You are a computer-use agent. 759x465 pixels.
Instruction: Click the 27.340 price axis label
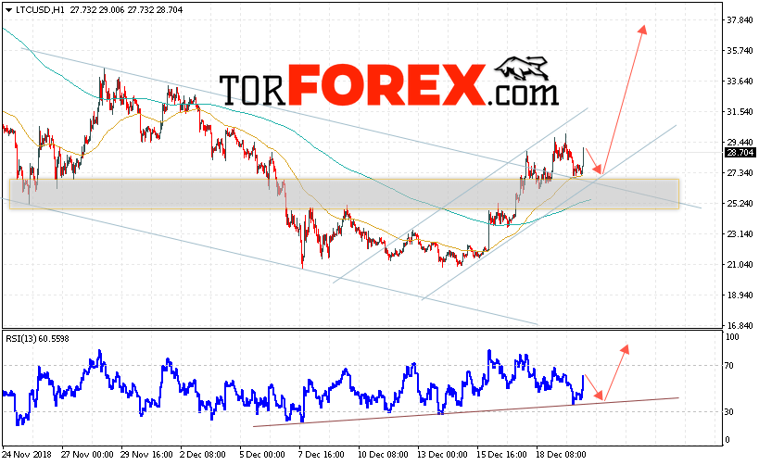pos(740,172)
